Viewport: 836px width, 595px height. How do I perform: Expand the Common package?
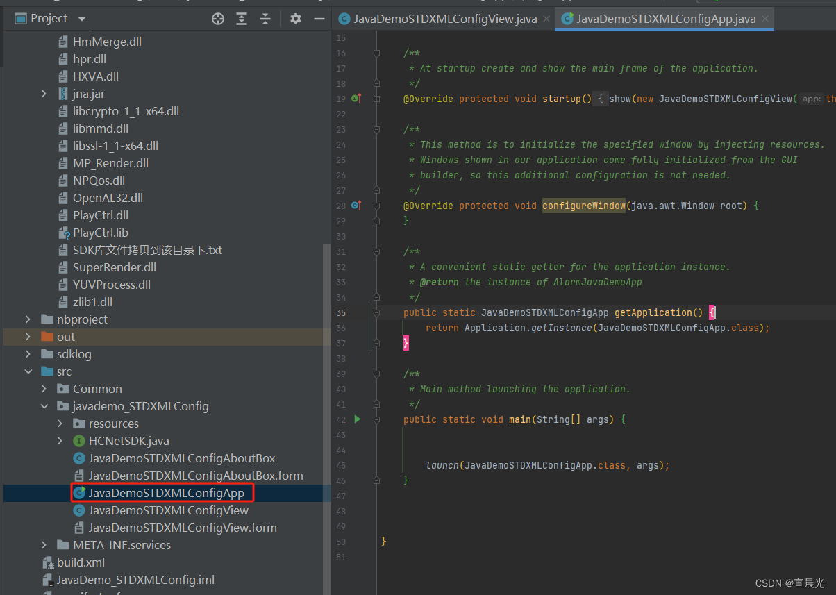tap(44, 389)
